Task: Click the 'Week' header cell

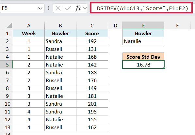Action: (29, 33)
